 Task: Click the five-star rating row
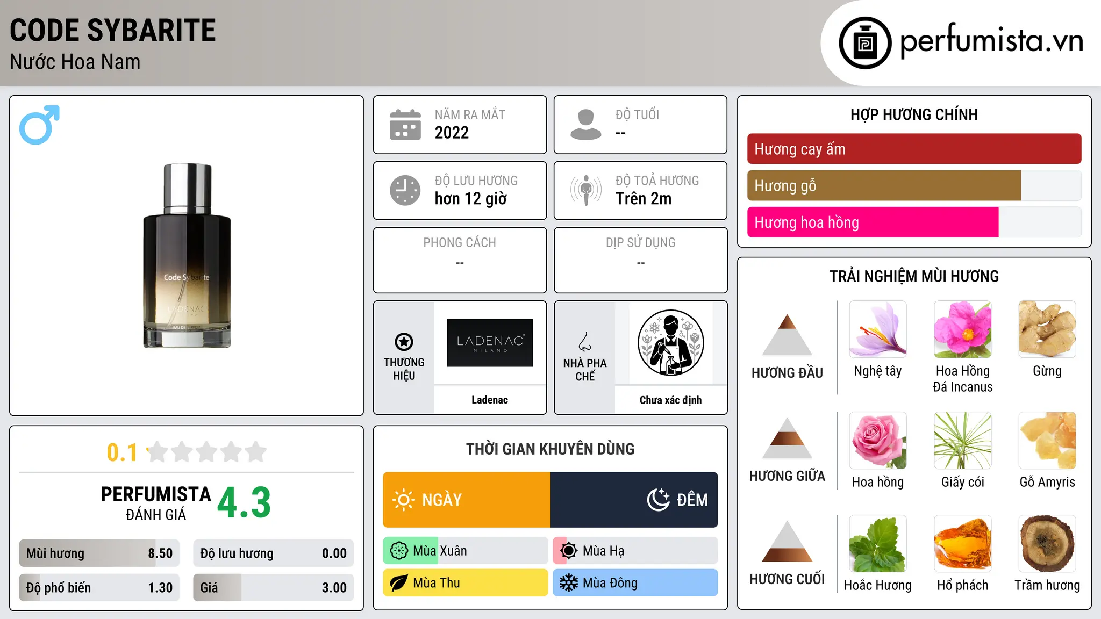[x=206, y=452]
